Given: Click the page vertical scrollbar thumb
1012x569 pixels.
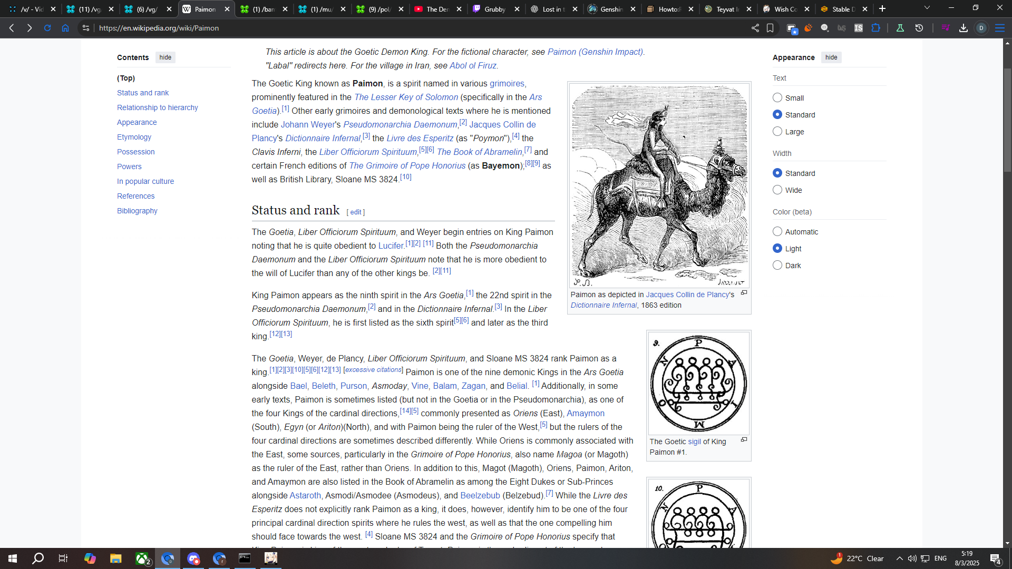Looking at the screenshot, I should pyautogui.click(x=1007, y=120).
